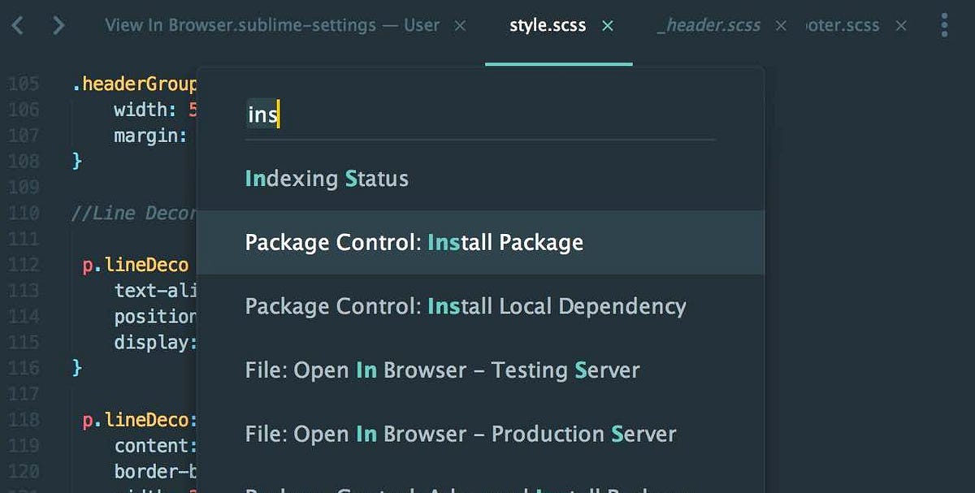The width and height of the screenshot is (975, 493).
Task: Select File: Open In Browser – Testing Server
Action: coord(443,370)
